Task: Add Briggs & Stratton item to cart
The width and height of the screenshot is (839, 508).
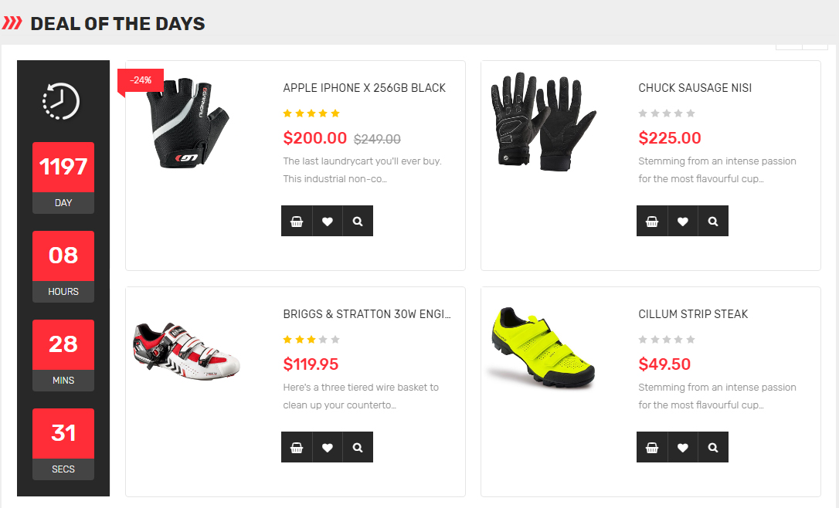Action: (x=297, y=447)
